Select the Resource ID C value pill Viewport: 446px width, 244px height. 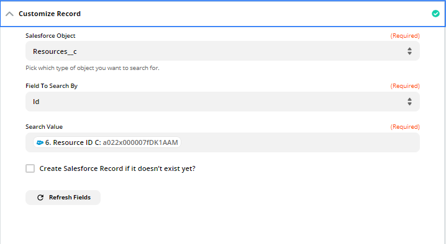(107, 142)
